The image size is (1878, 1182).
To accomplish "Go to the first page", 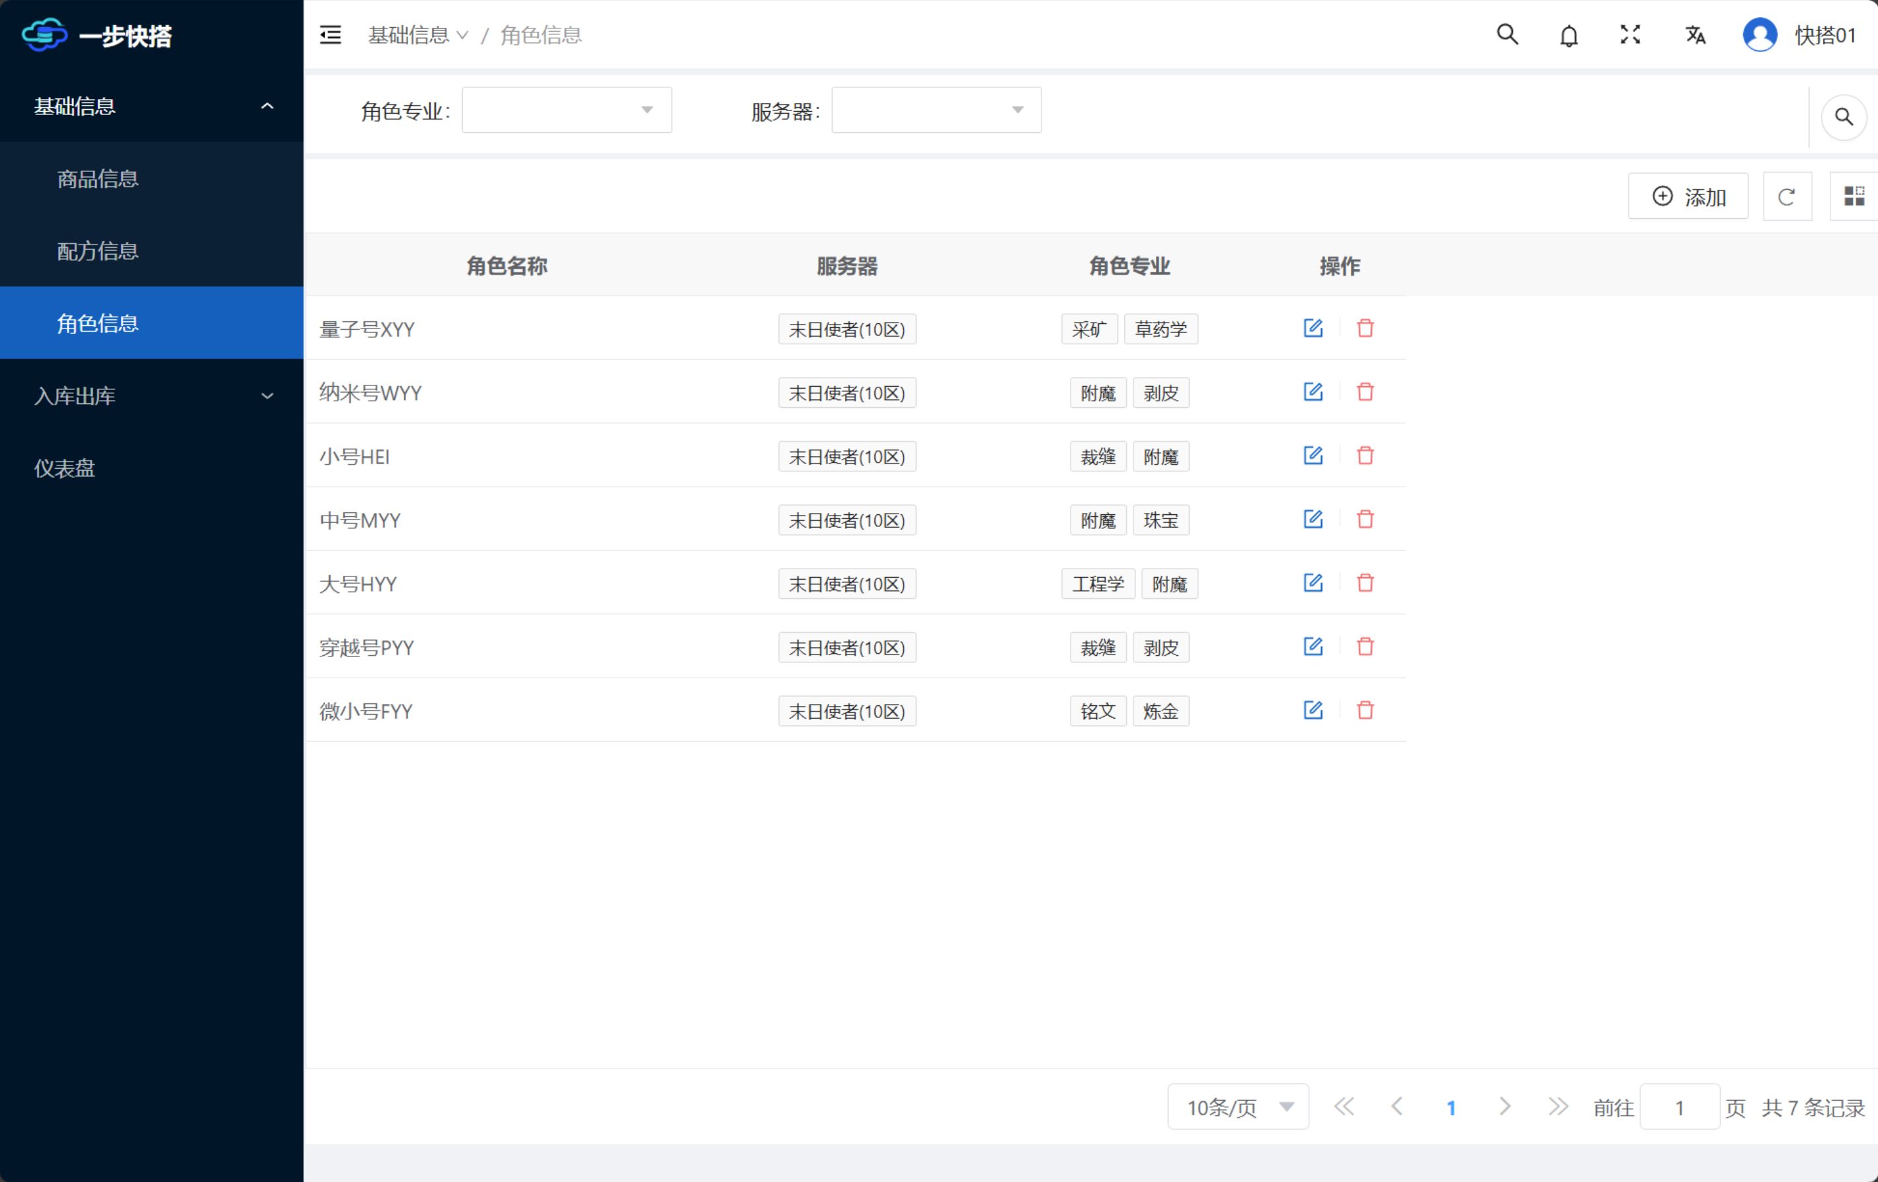I will [1344, 1107].
